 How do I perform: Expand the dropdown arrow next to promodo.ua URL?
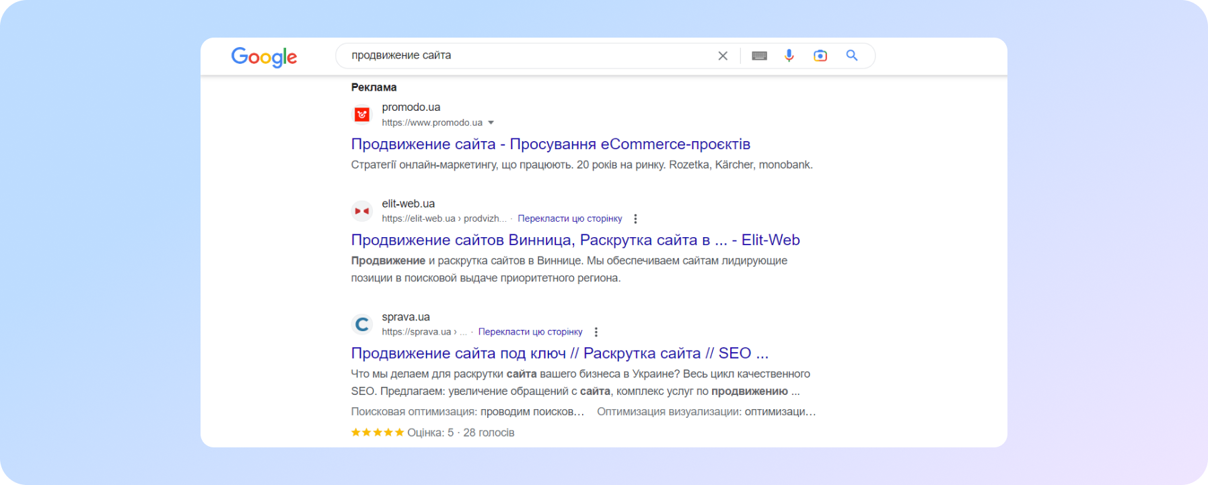(x=491, y=123)
